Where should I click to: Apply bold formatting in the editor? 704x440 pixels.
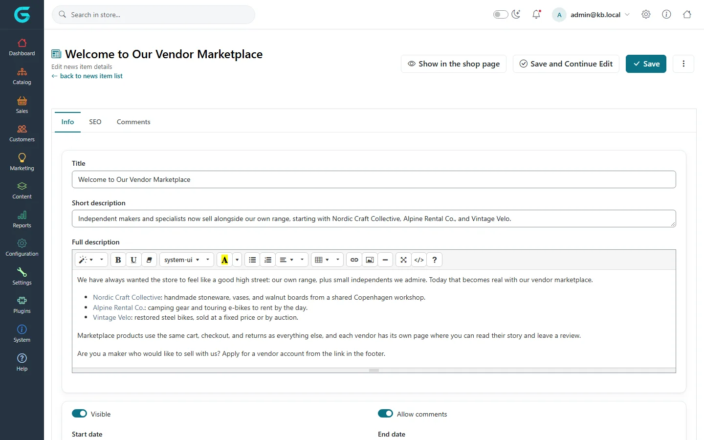click(x=118, y=260)
